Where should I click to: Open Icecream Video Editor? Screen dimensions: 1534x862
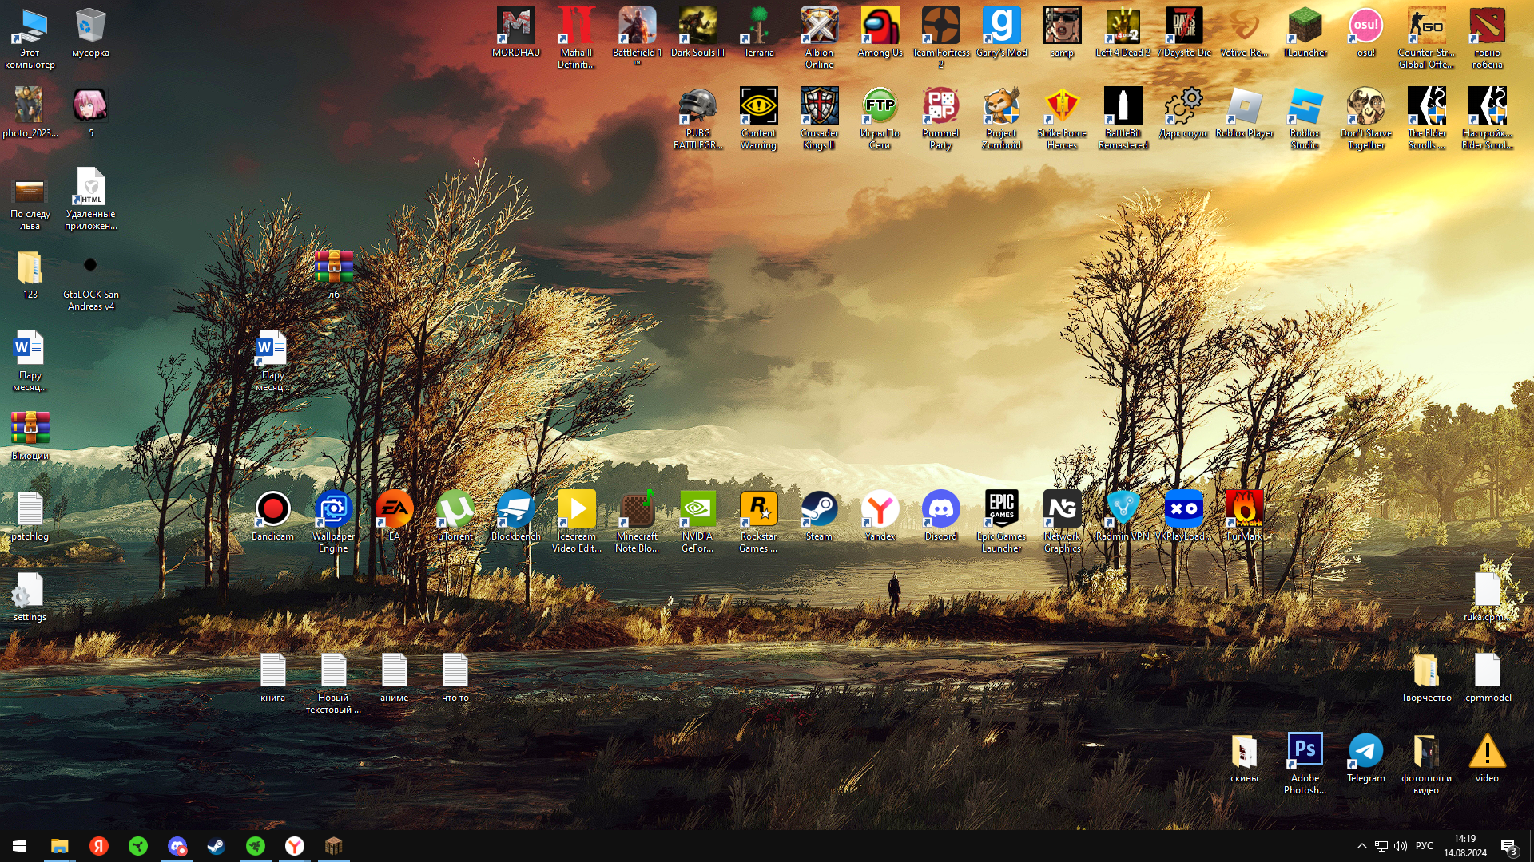click(576, 522)
